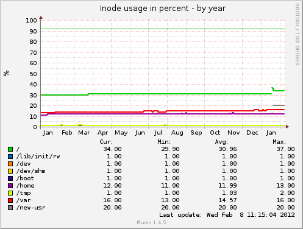The height and width of the screenshot is (229, 303).
Task: Click the Apr label on the x-axis
Action: [x=102, y=133]
